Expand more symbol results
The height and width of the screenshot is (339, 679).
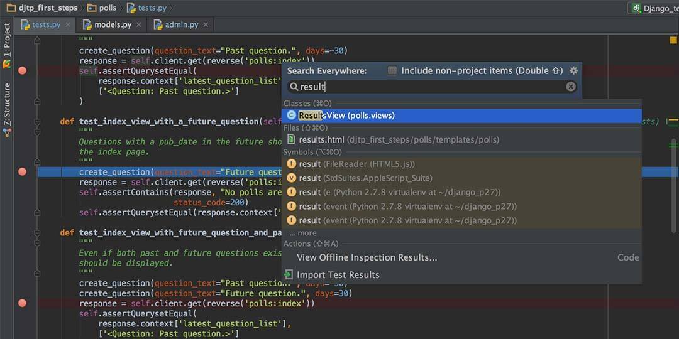point(303,234)
